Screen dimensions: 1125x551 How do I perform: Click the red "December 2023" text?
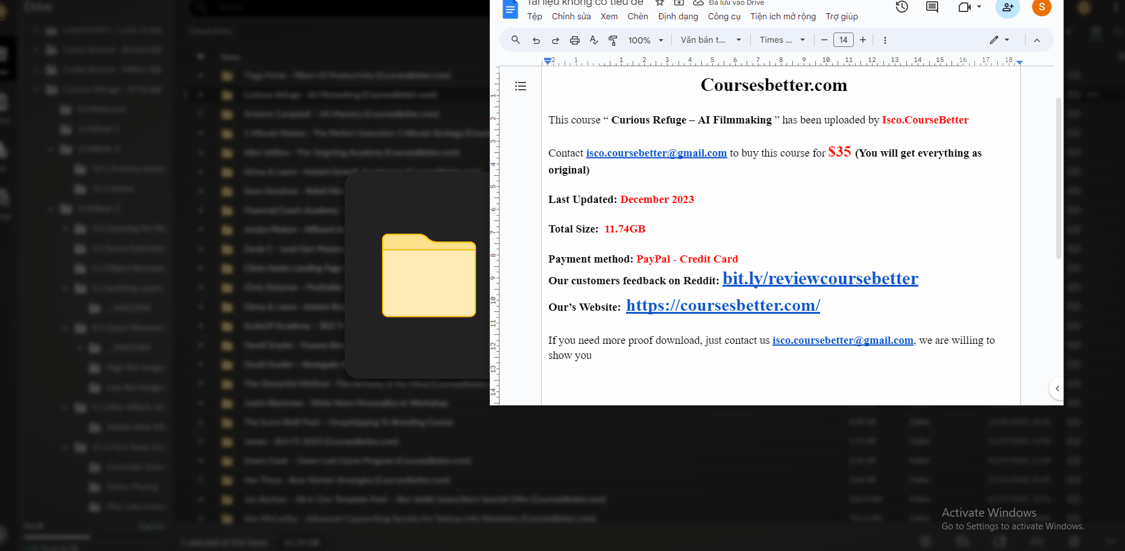click(657, 199)
